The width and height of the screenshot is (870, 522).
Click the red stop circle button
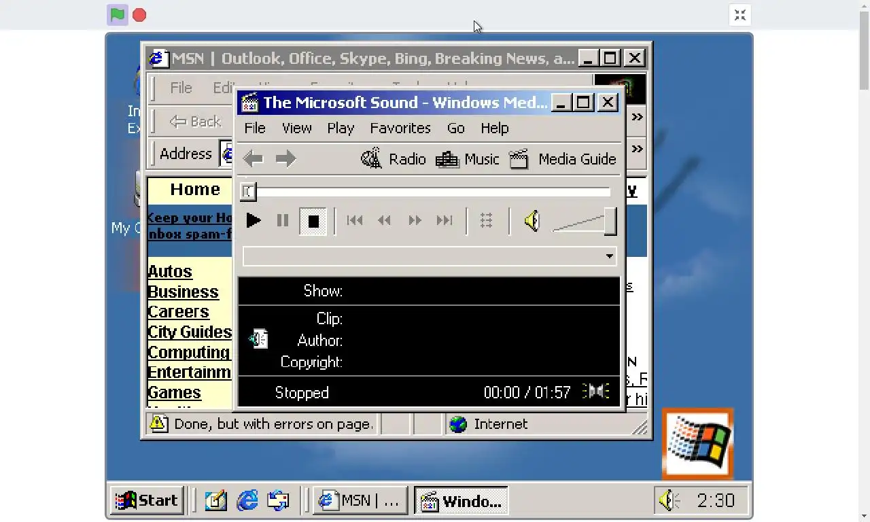[x=139, y=15]
